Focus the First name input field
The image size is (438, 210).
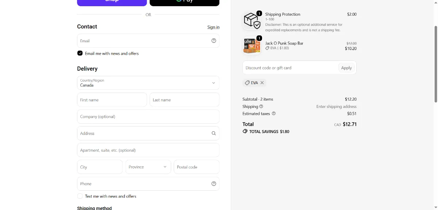[112, 100]
